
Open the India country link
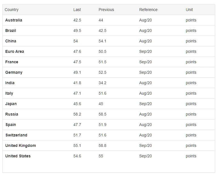click(10, 83)
